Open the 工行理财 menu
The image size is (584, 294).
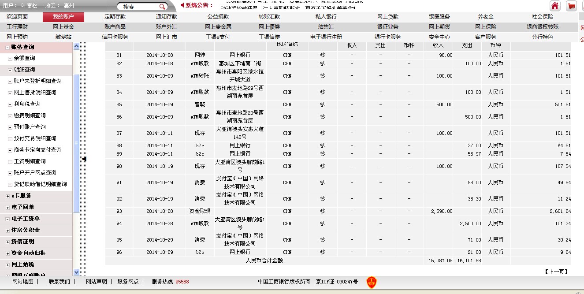17,27
